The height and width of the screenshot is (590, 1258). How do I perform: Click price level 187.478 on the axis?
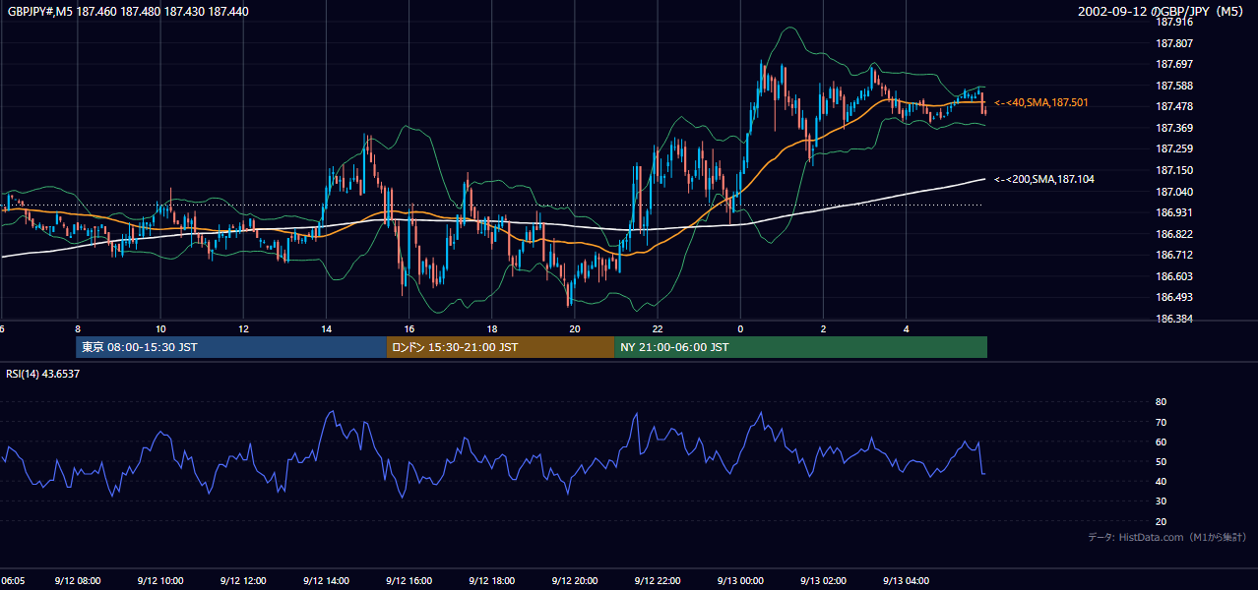click(x=1173, y=106)
